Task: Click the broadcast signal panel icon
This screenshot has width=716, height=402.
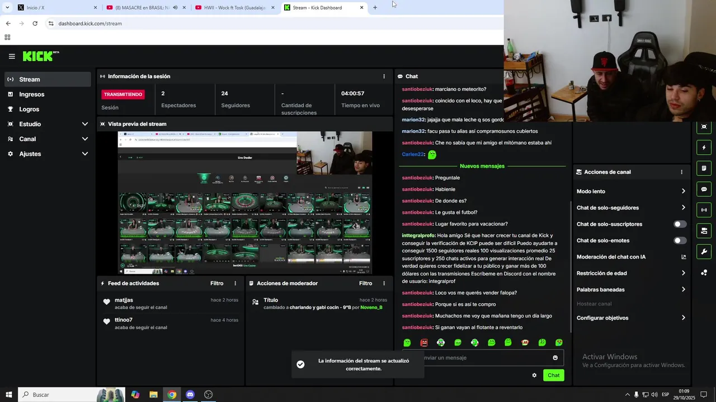Action: pyautogui.click(x=704, y=210)
